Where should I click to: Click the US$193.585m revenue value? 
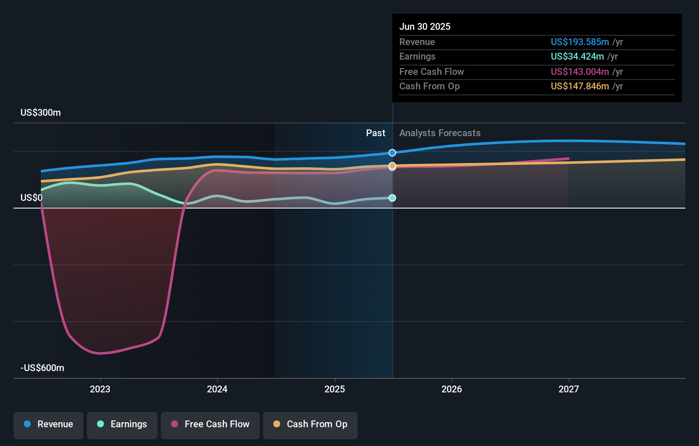(580, 42)
